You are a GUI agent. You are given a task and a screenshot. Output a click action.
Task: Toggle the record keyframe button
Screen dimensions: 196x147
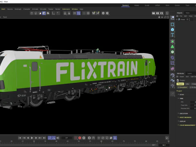point(76,138)
